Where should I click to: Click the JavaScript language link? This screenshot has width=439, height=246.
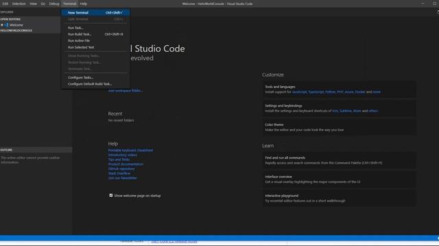click(x=299, y=92)
